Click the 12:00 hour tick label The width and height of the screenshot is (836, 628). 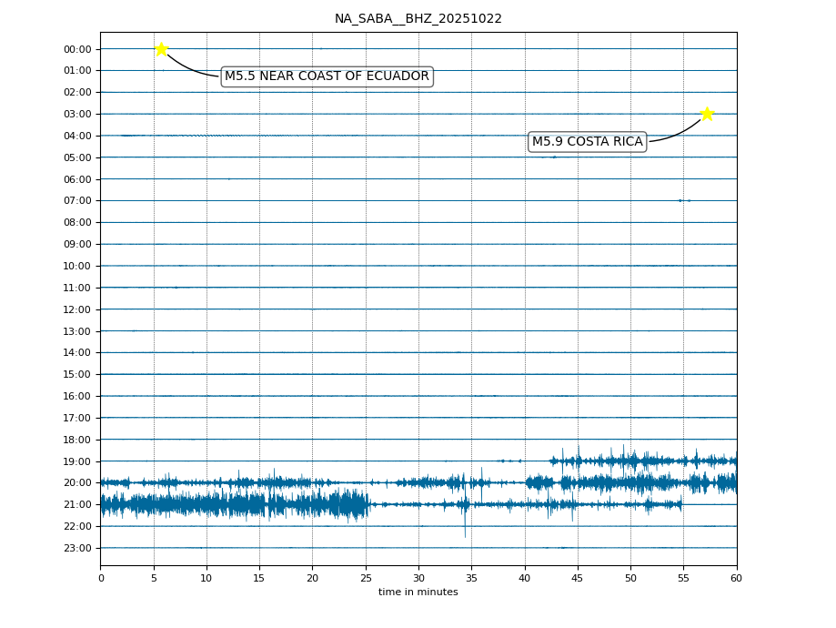coord(77,309)
